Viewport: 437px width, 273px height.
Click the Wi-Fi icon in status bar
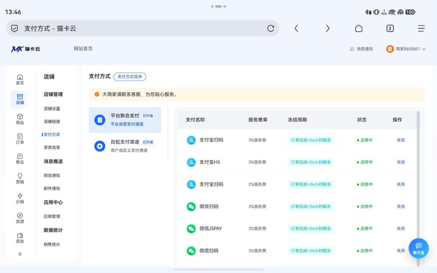[392, 12]
